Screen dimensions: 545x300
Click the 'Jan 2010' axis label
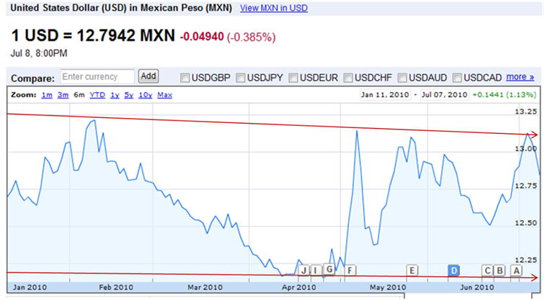coord(30,287)
